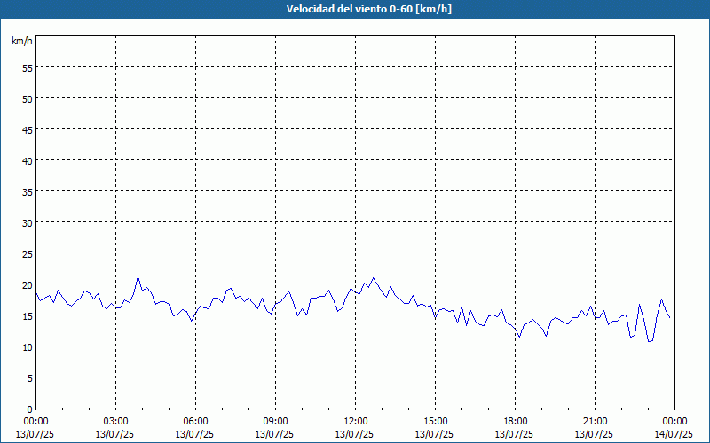
Task: Select the y-axis label 10
Action: tap(28, 346)
